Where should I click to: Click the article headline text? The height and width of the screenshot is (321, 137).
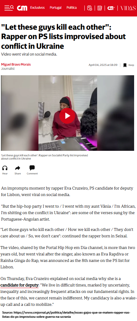coord(64,36)
